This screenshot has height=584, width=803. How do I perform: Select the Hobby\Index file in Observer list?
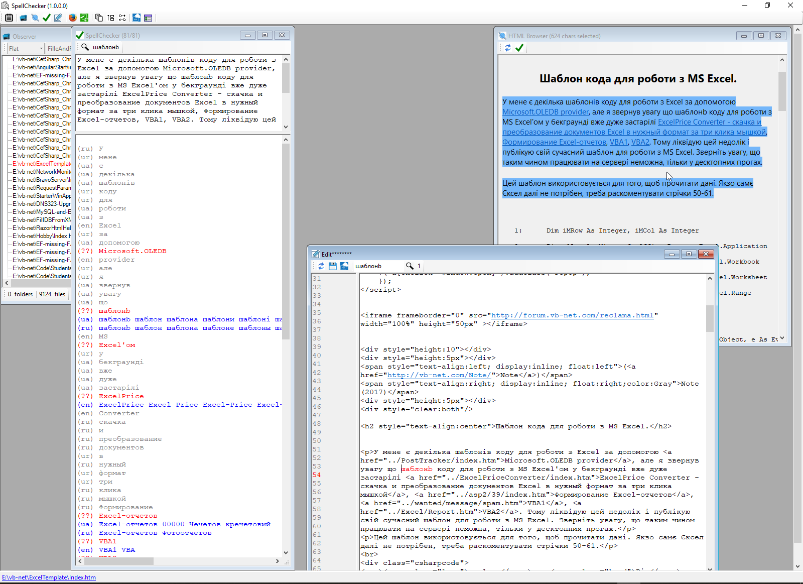42,236
